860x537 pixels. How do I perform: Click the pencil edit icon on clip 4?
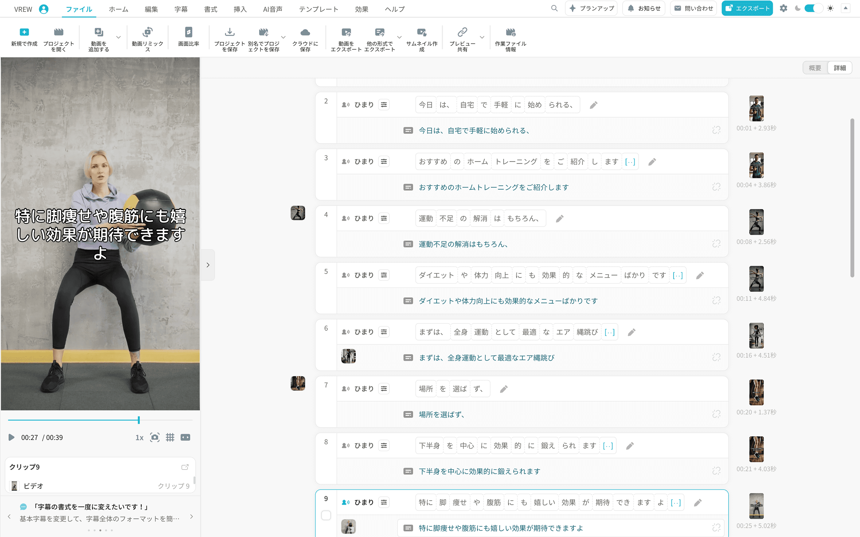560,219
